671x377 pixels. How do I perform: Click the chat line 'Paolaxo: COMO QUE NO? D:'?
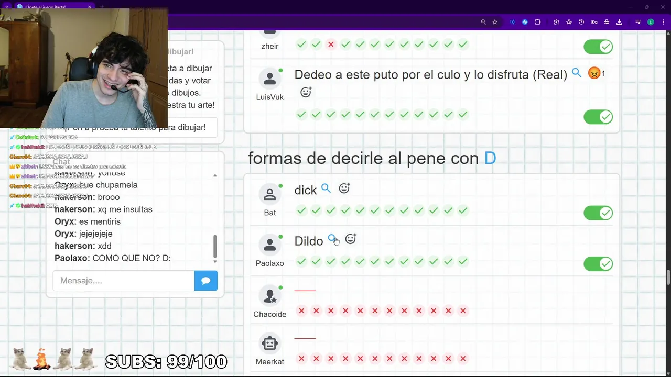tap(113, 258)
